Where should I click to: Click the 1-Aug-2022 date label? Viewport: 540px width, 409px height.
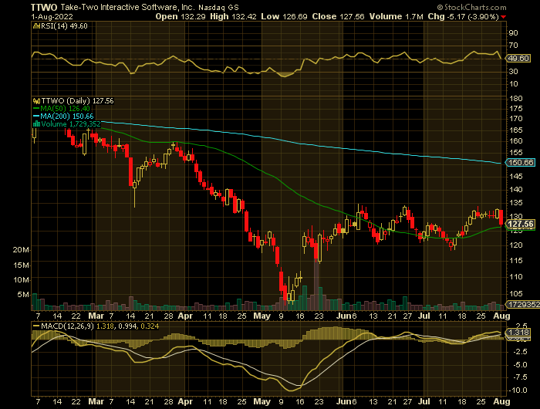tap(52, 16)
